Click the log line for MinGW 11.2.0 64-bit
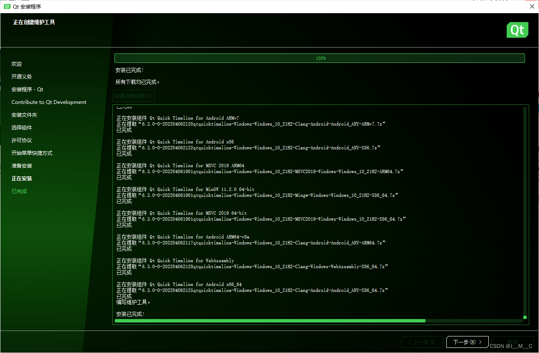539x353 pixels. (185, 190)
